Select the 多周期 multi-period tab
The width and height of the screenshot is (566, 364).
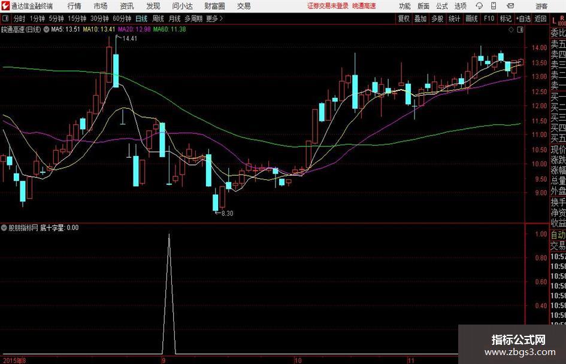193,19
